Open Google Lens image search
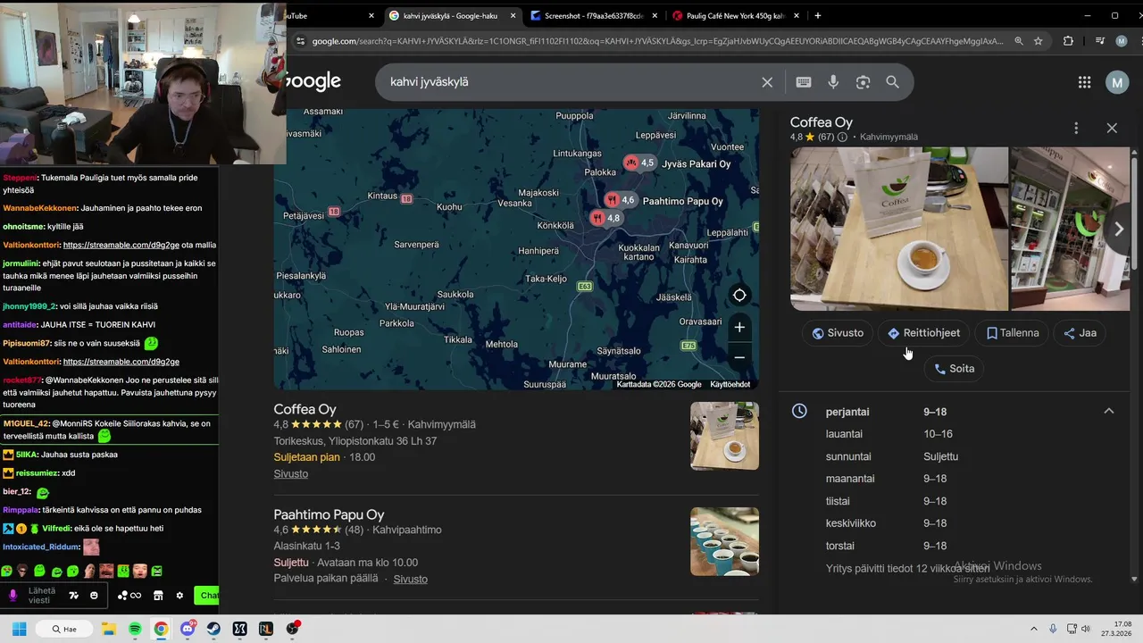 (863, 82)
